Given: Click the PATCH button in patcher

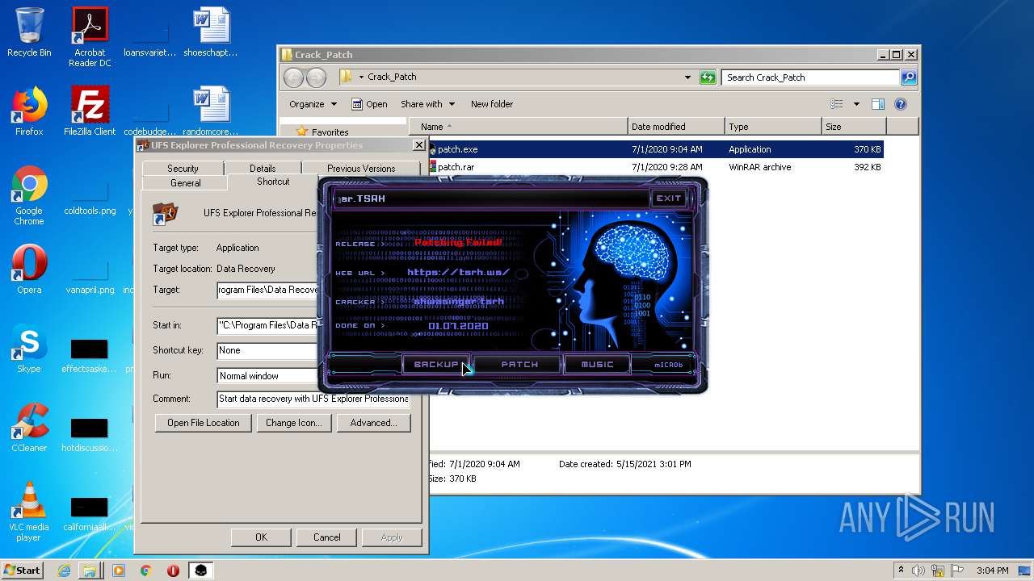Looking at the screenshot, I should click(x=519, y=365).
